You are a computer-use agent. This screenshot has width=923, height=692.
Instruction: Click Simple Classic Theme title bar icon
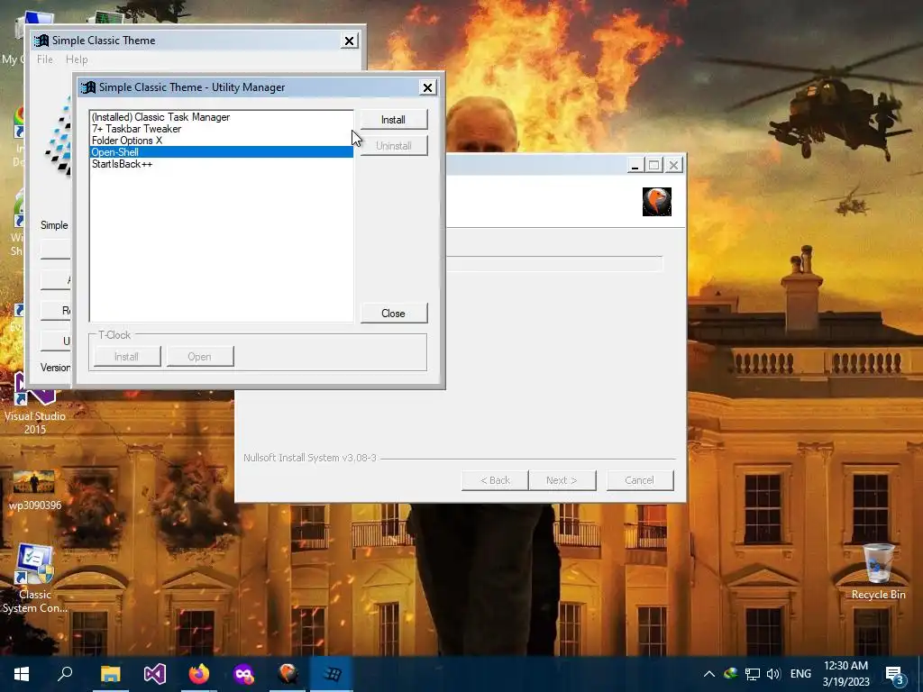point(41,41)
